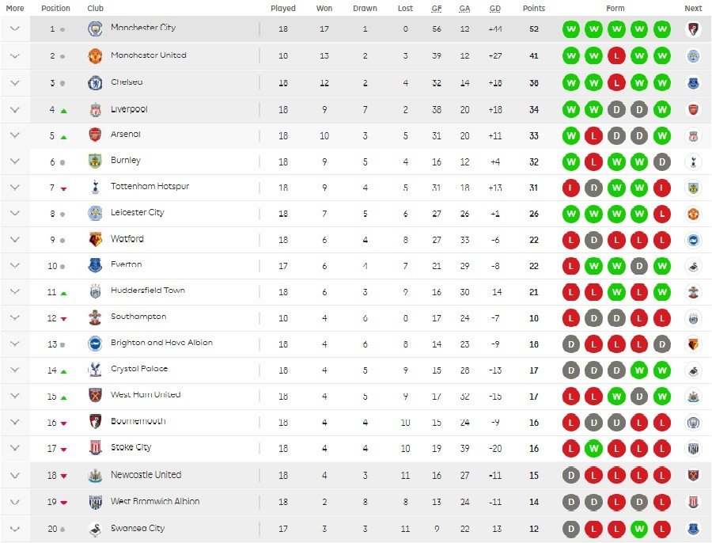Image resolution: width=712 pixels, height=543 pixels.
Task: Click Crystal Palace's eagle crest icon
Action: coord(95,370)
